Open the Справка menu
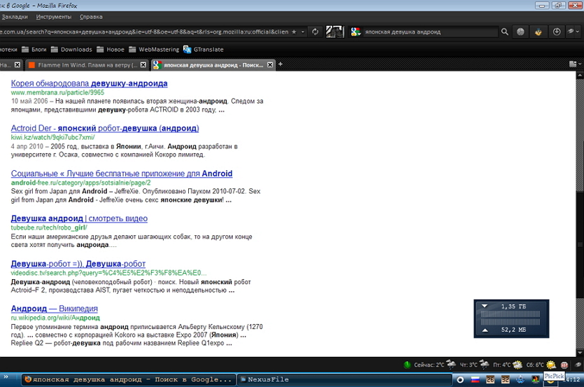Screen dimensions: 584x387 [x=91, y=17]
